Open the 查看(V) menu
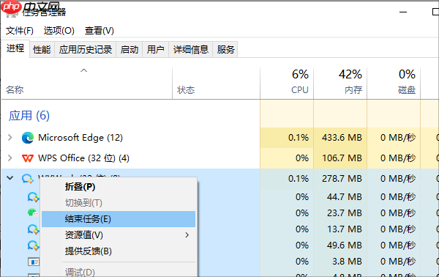 tap(100, 31)
